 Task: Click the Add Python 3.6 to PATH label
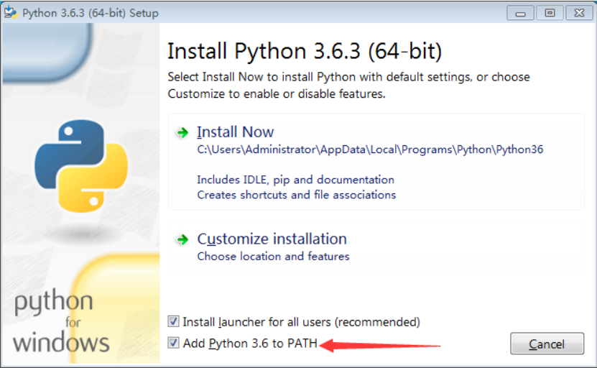pos(249,344)
